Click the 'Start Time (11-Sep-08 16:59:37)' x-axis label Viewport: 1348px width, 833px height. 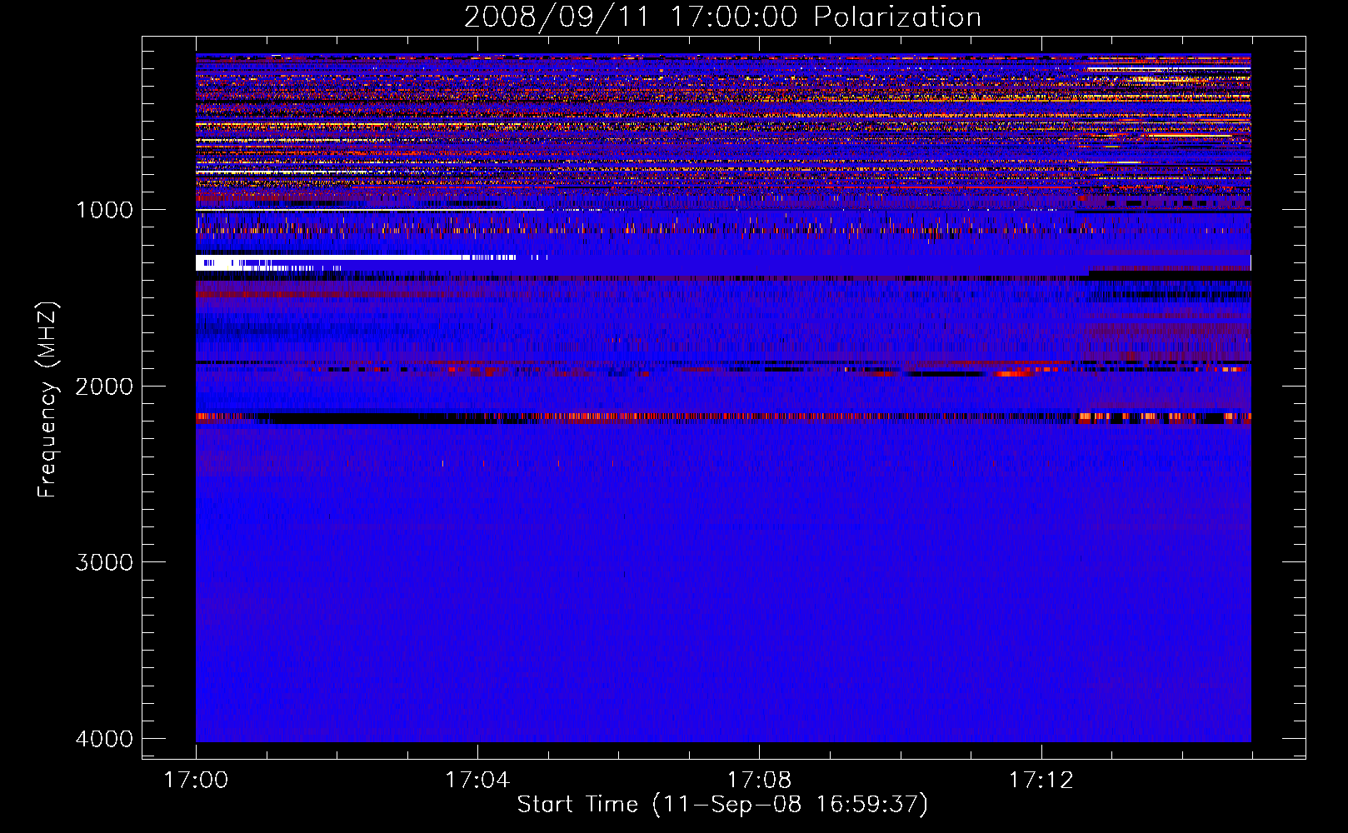click(722, 805)
